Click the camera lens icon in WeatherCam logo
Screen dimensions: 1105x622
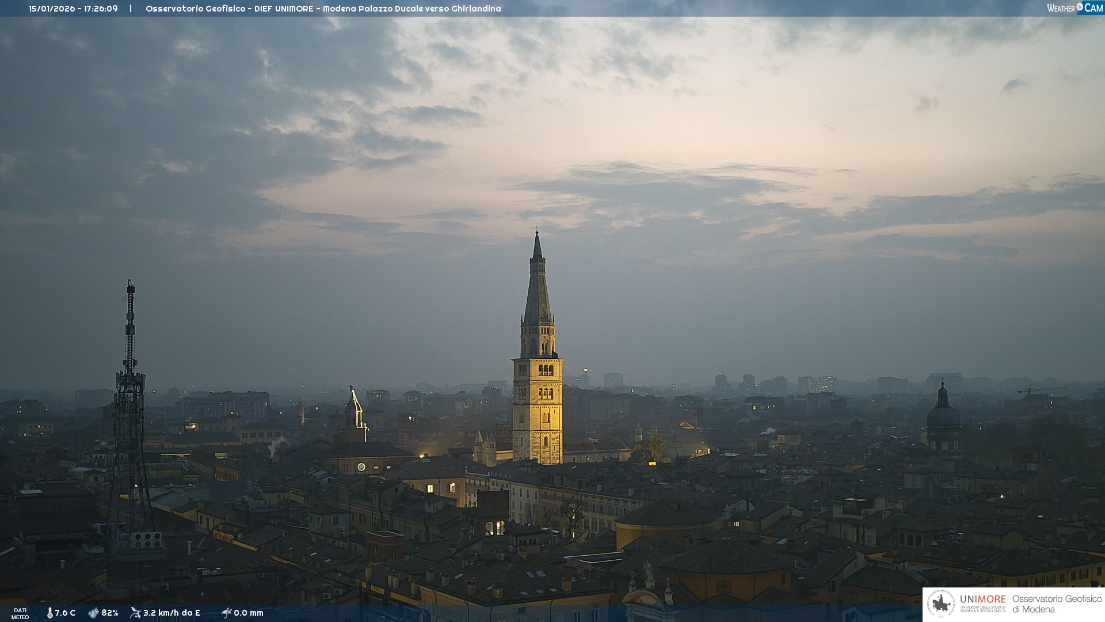click(x=1080, y=7)
